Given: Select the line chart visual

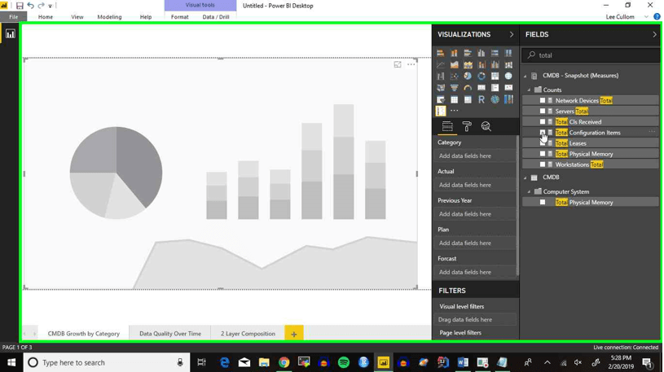Looking at the screenshot, I should point(441,65).
